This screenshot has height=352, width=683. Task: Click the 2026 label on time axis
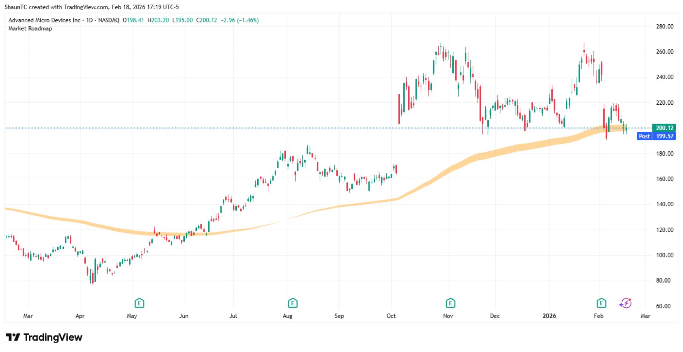pyautogui.click(x=549, y=316)
